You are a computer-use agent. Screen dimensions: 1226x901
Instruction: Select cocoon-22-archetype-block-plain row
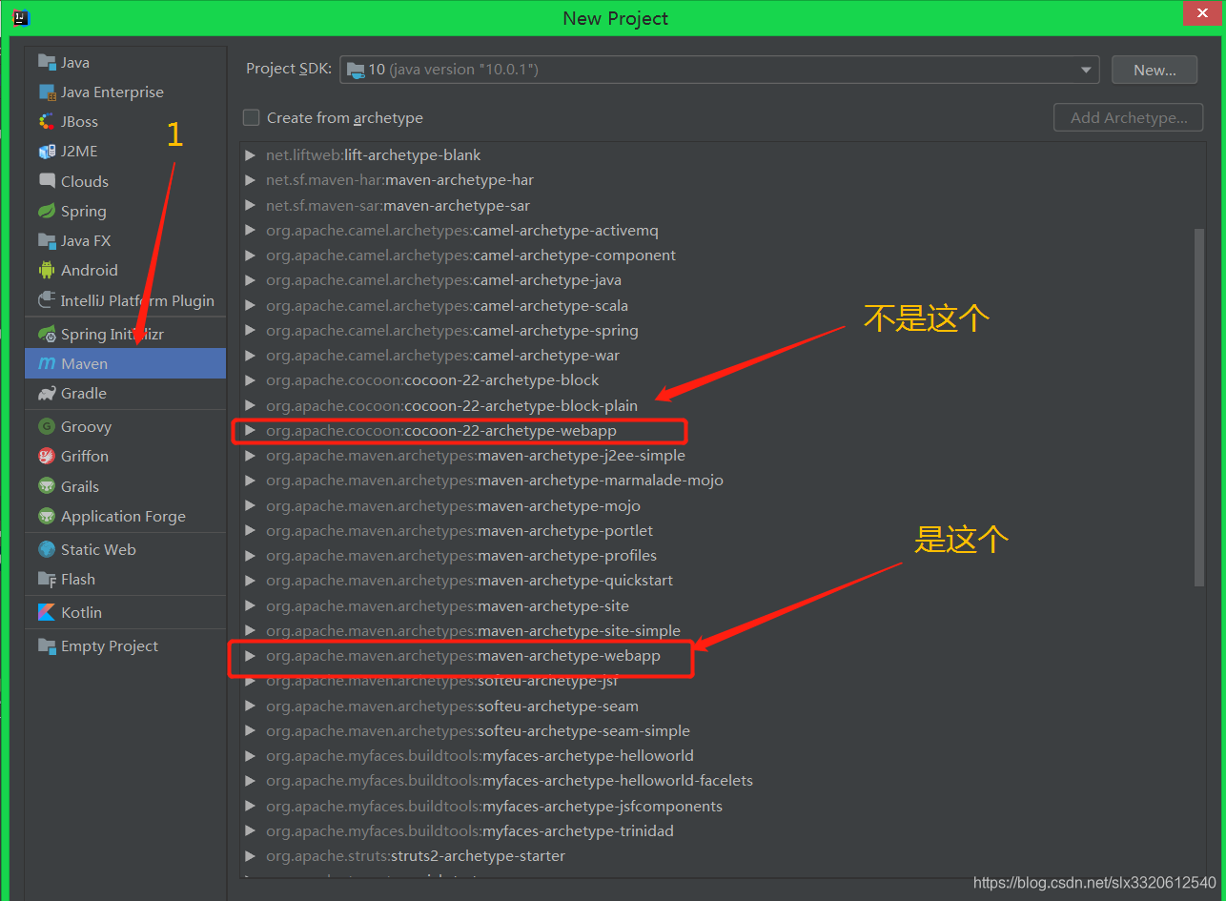click(722, 405)
